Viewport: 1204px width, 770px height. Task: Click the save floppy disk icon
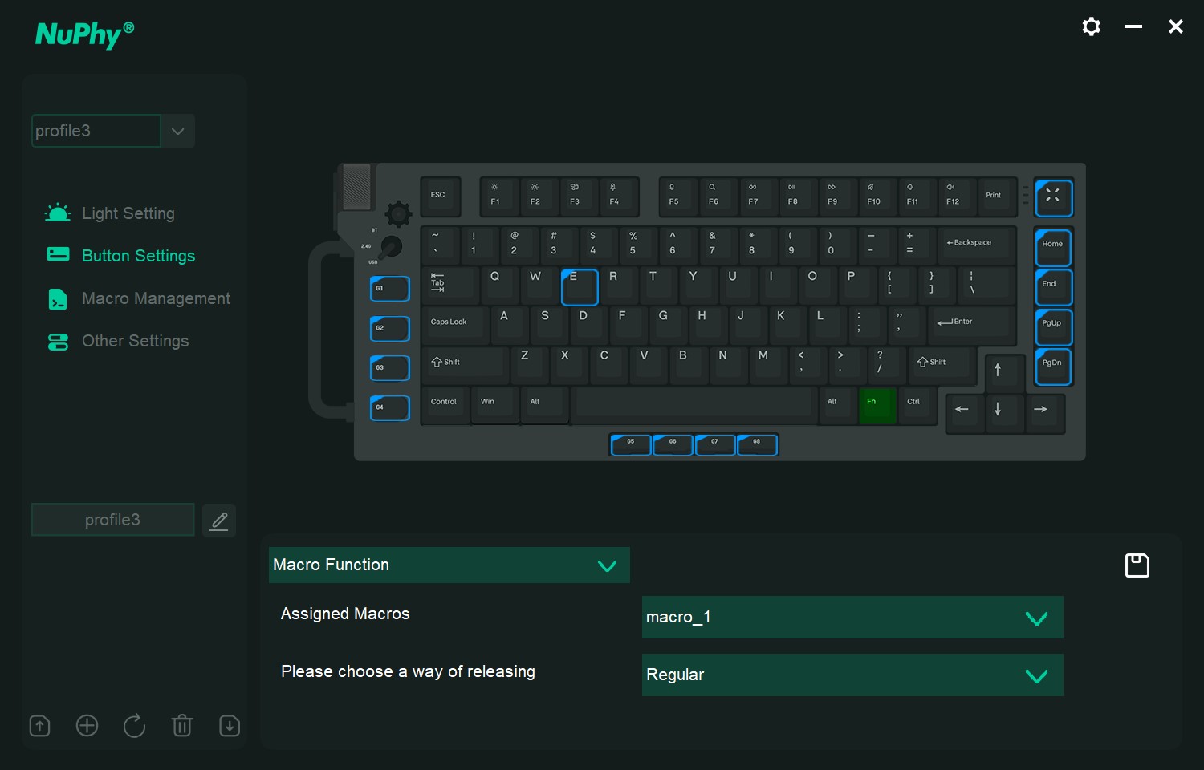point(1137,565)
